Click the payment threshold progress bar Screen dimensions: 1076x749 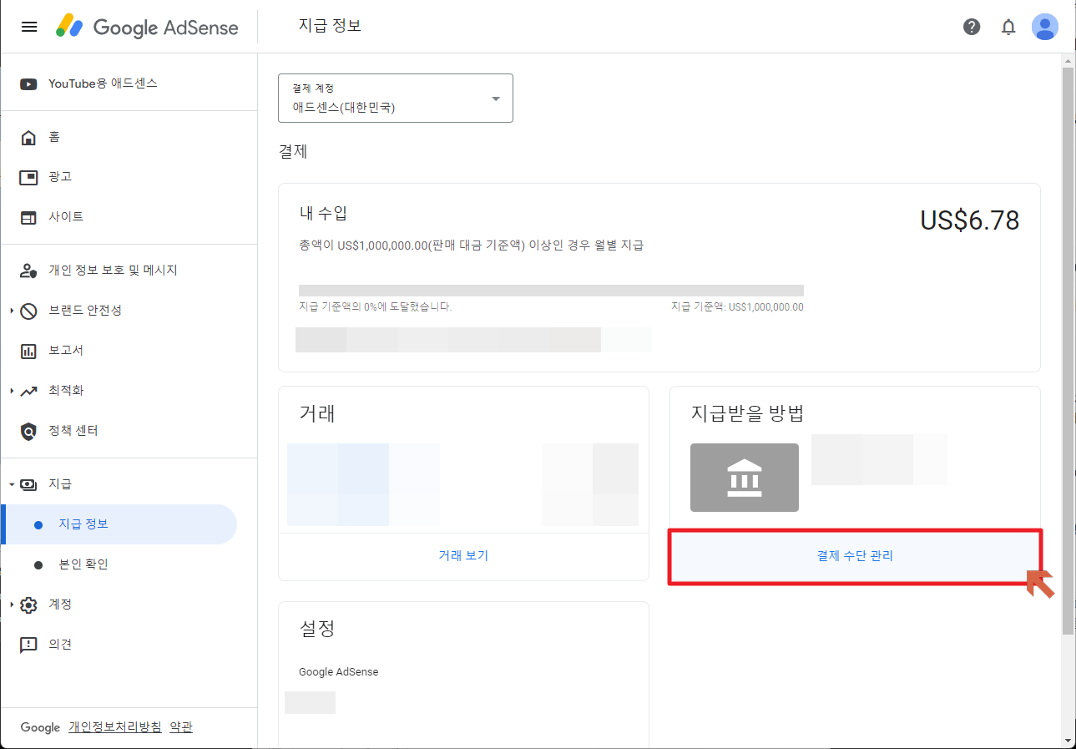click(551, 291)
